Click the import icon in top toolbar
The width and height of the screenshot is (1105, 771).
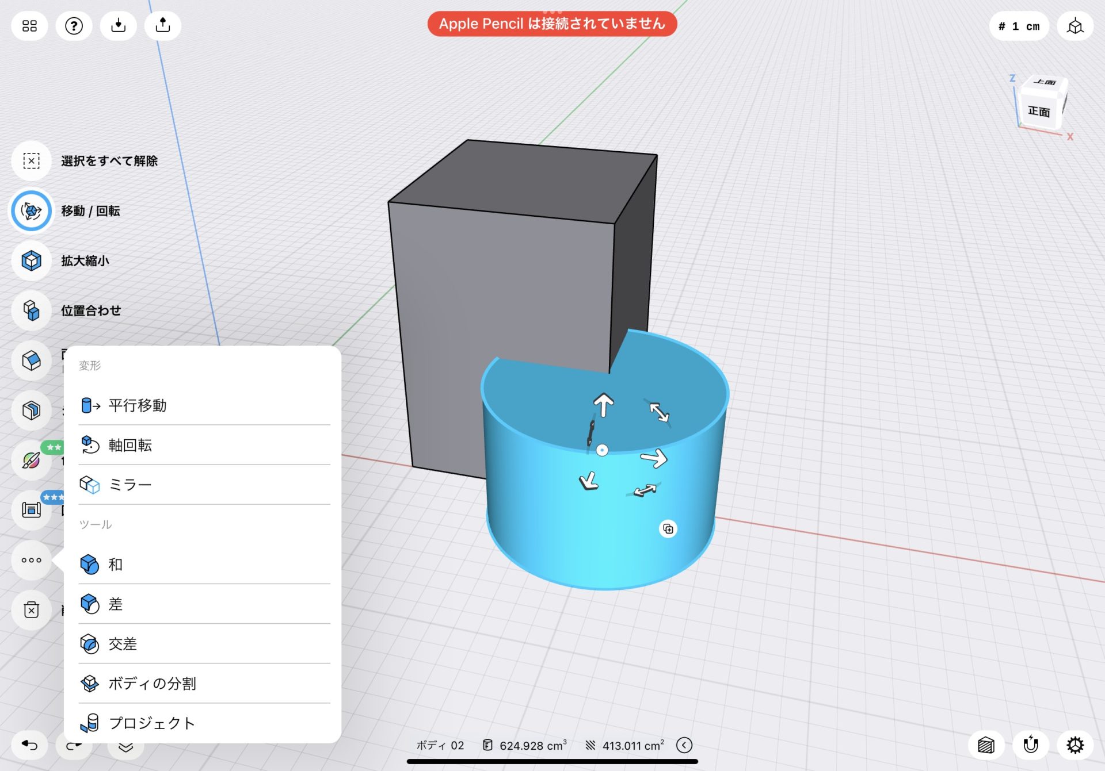pyautogui.click(x=118, y=25)
